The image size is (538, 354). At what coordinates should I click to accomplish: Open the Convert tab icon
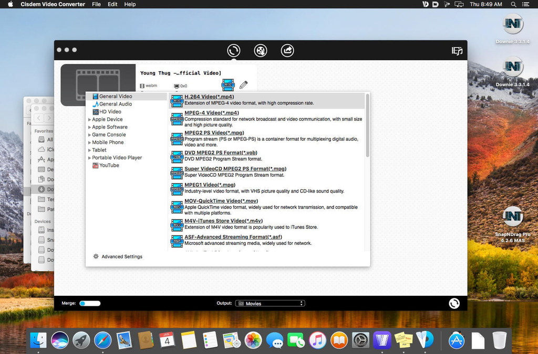point(234,50)
